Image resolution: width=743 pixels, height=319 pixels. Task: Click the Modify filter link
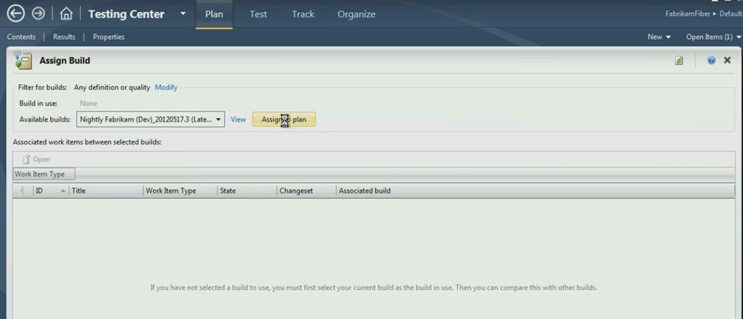[x=166, y=88]
